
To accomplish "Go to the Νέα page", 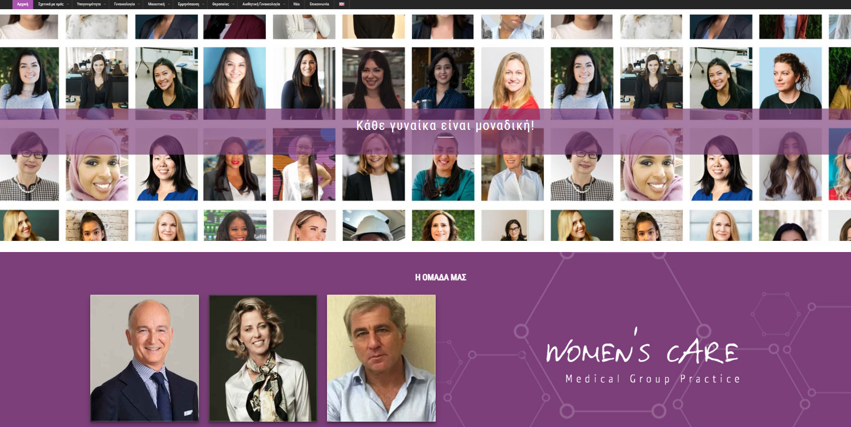I will [x=296, y=4].
